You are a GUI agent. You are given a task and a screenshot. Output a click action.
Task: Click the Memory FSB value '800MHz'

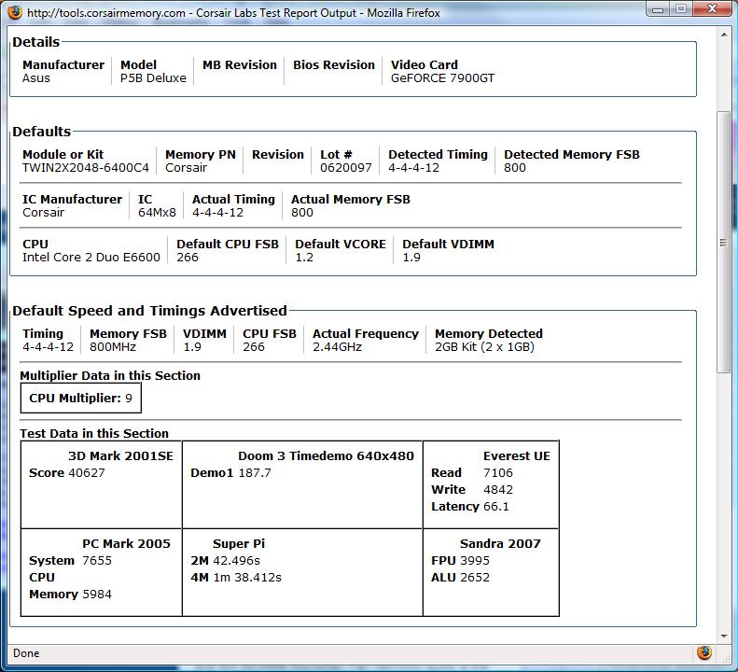[113, 347]
